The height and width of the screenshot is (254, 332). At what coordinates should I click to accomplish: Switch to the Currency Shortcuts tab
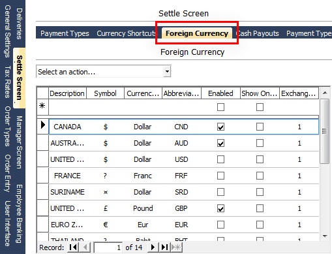point(127,33)
